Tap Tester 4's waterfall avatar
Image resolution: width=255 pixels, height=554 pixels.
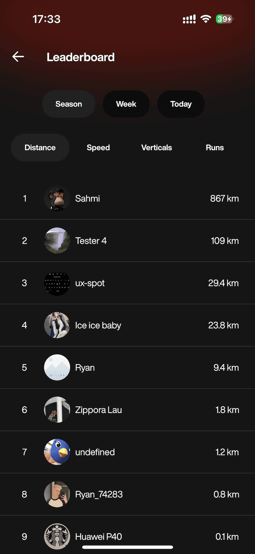[57, 241]
